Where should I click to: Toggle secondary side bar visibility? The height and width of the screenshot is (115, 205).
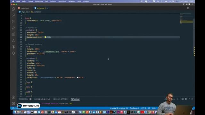189,4
